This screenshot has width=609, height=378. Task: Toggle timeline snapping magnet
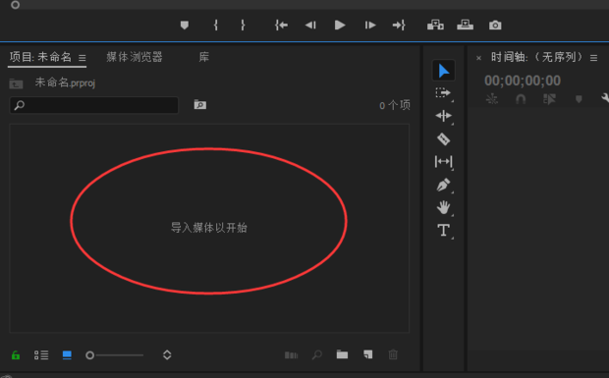521,99
